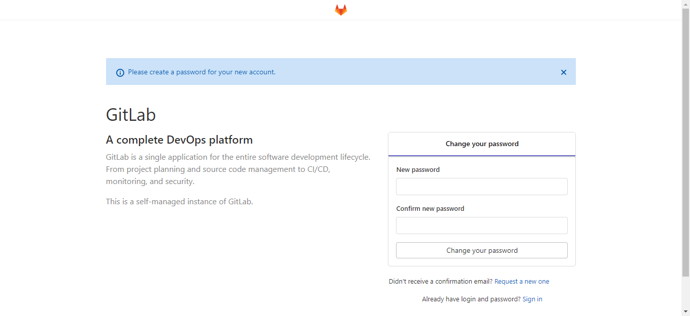Click the vertical scrollbar track
The image size is (690, 316).
pos(686,152)
